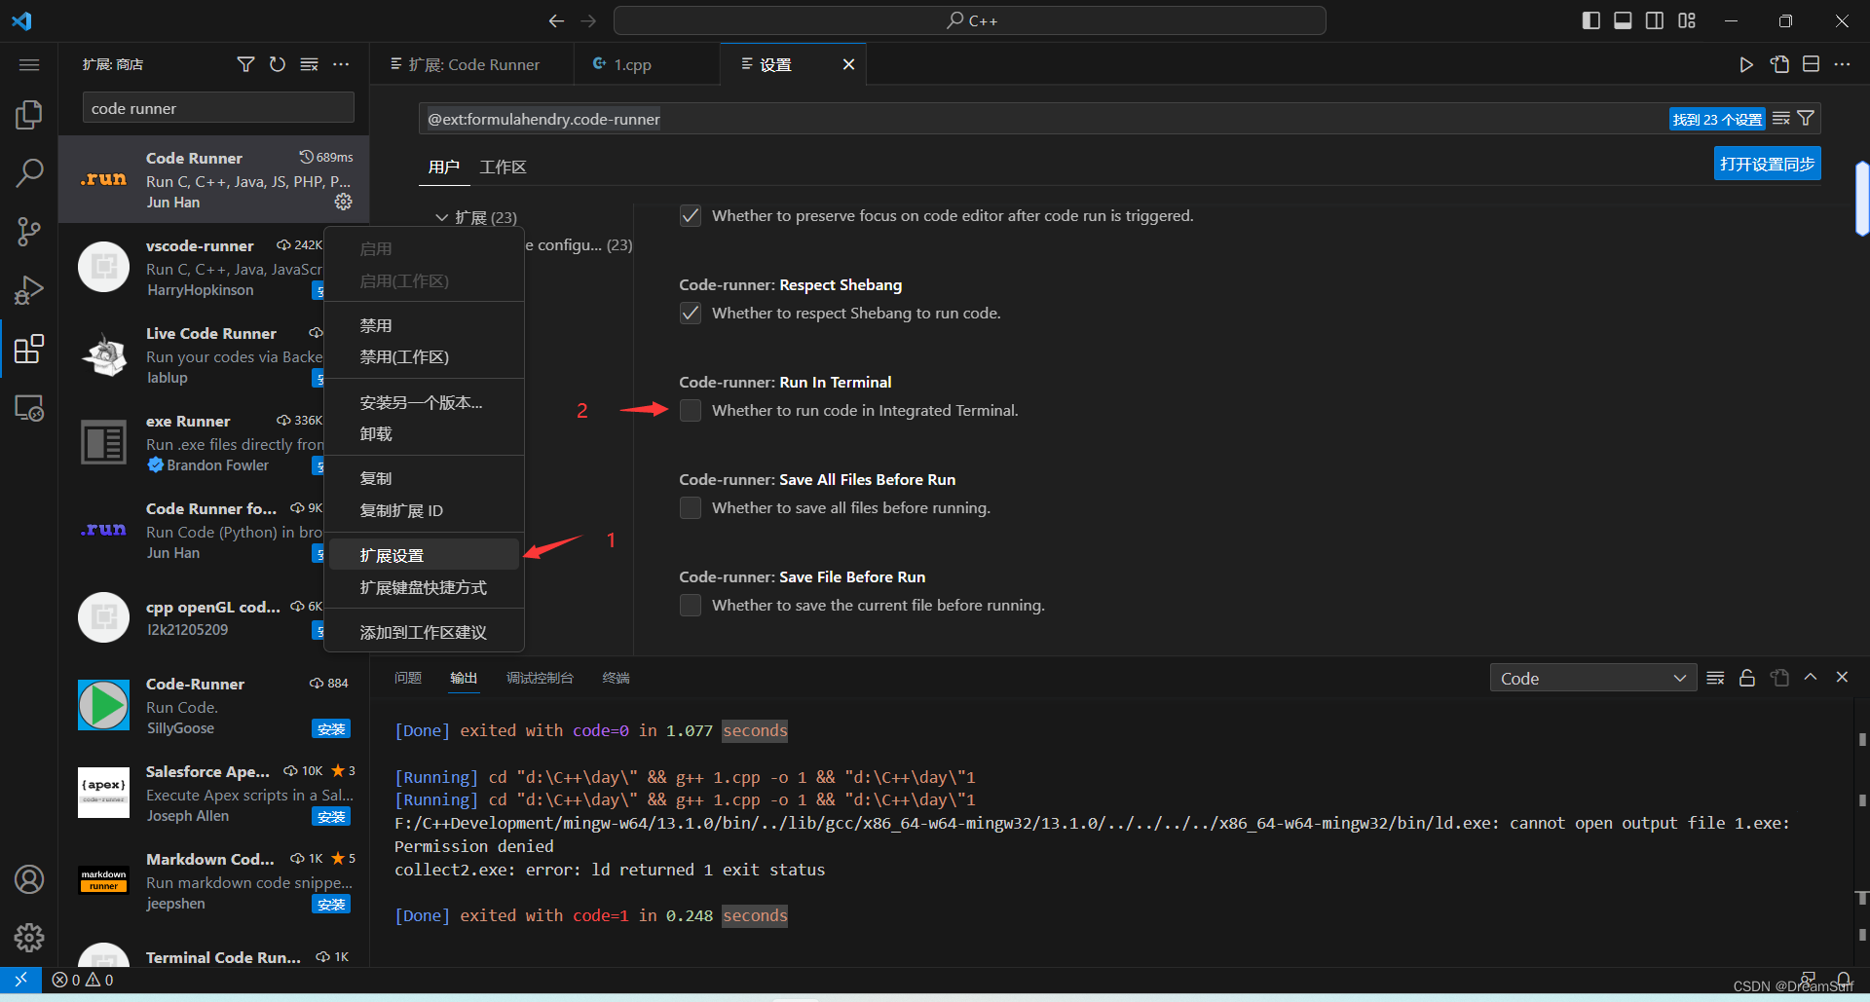Maximize the bottom panel with chevron
Image resolution: width=1870 pixels, height=1002 pixels.
coord(1811,677)
